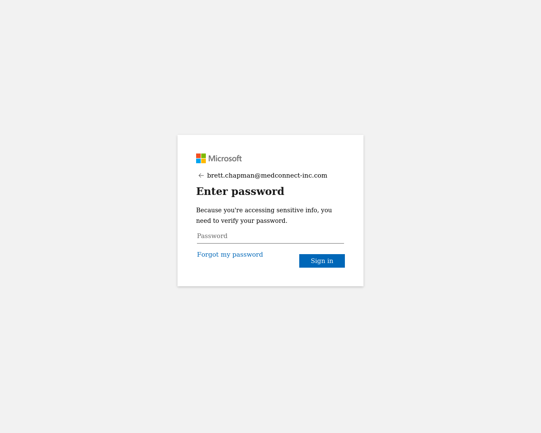Select the brett.chapman email address text
Image resolution: width=541 pixels, height=433 pixels.
click(x=267, y=175)
